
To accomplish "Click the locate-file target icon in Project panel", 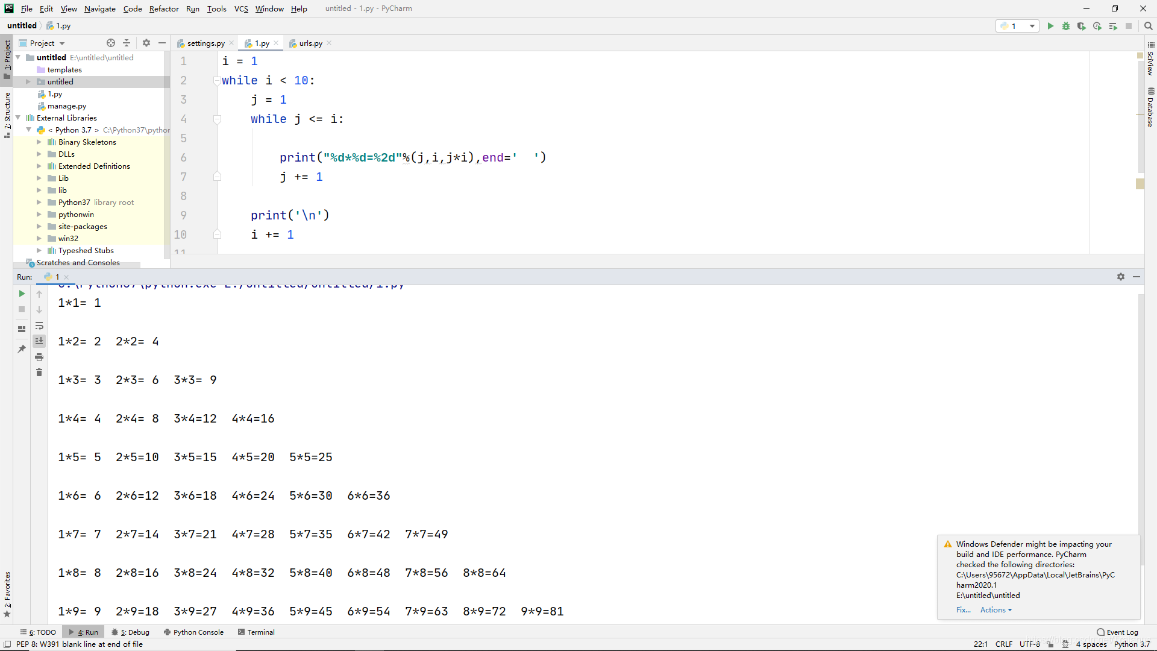I will 111,43.
